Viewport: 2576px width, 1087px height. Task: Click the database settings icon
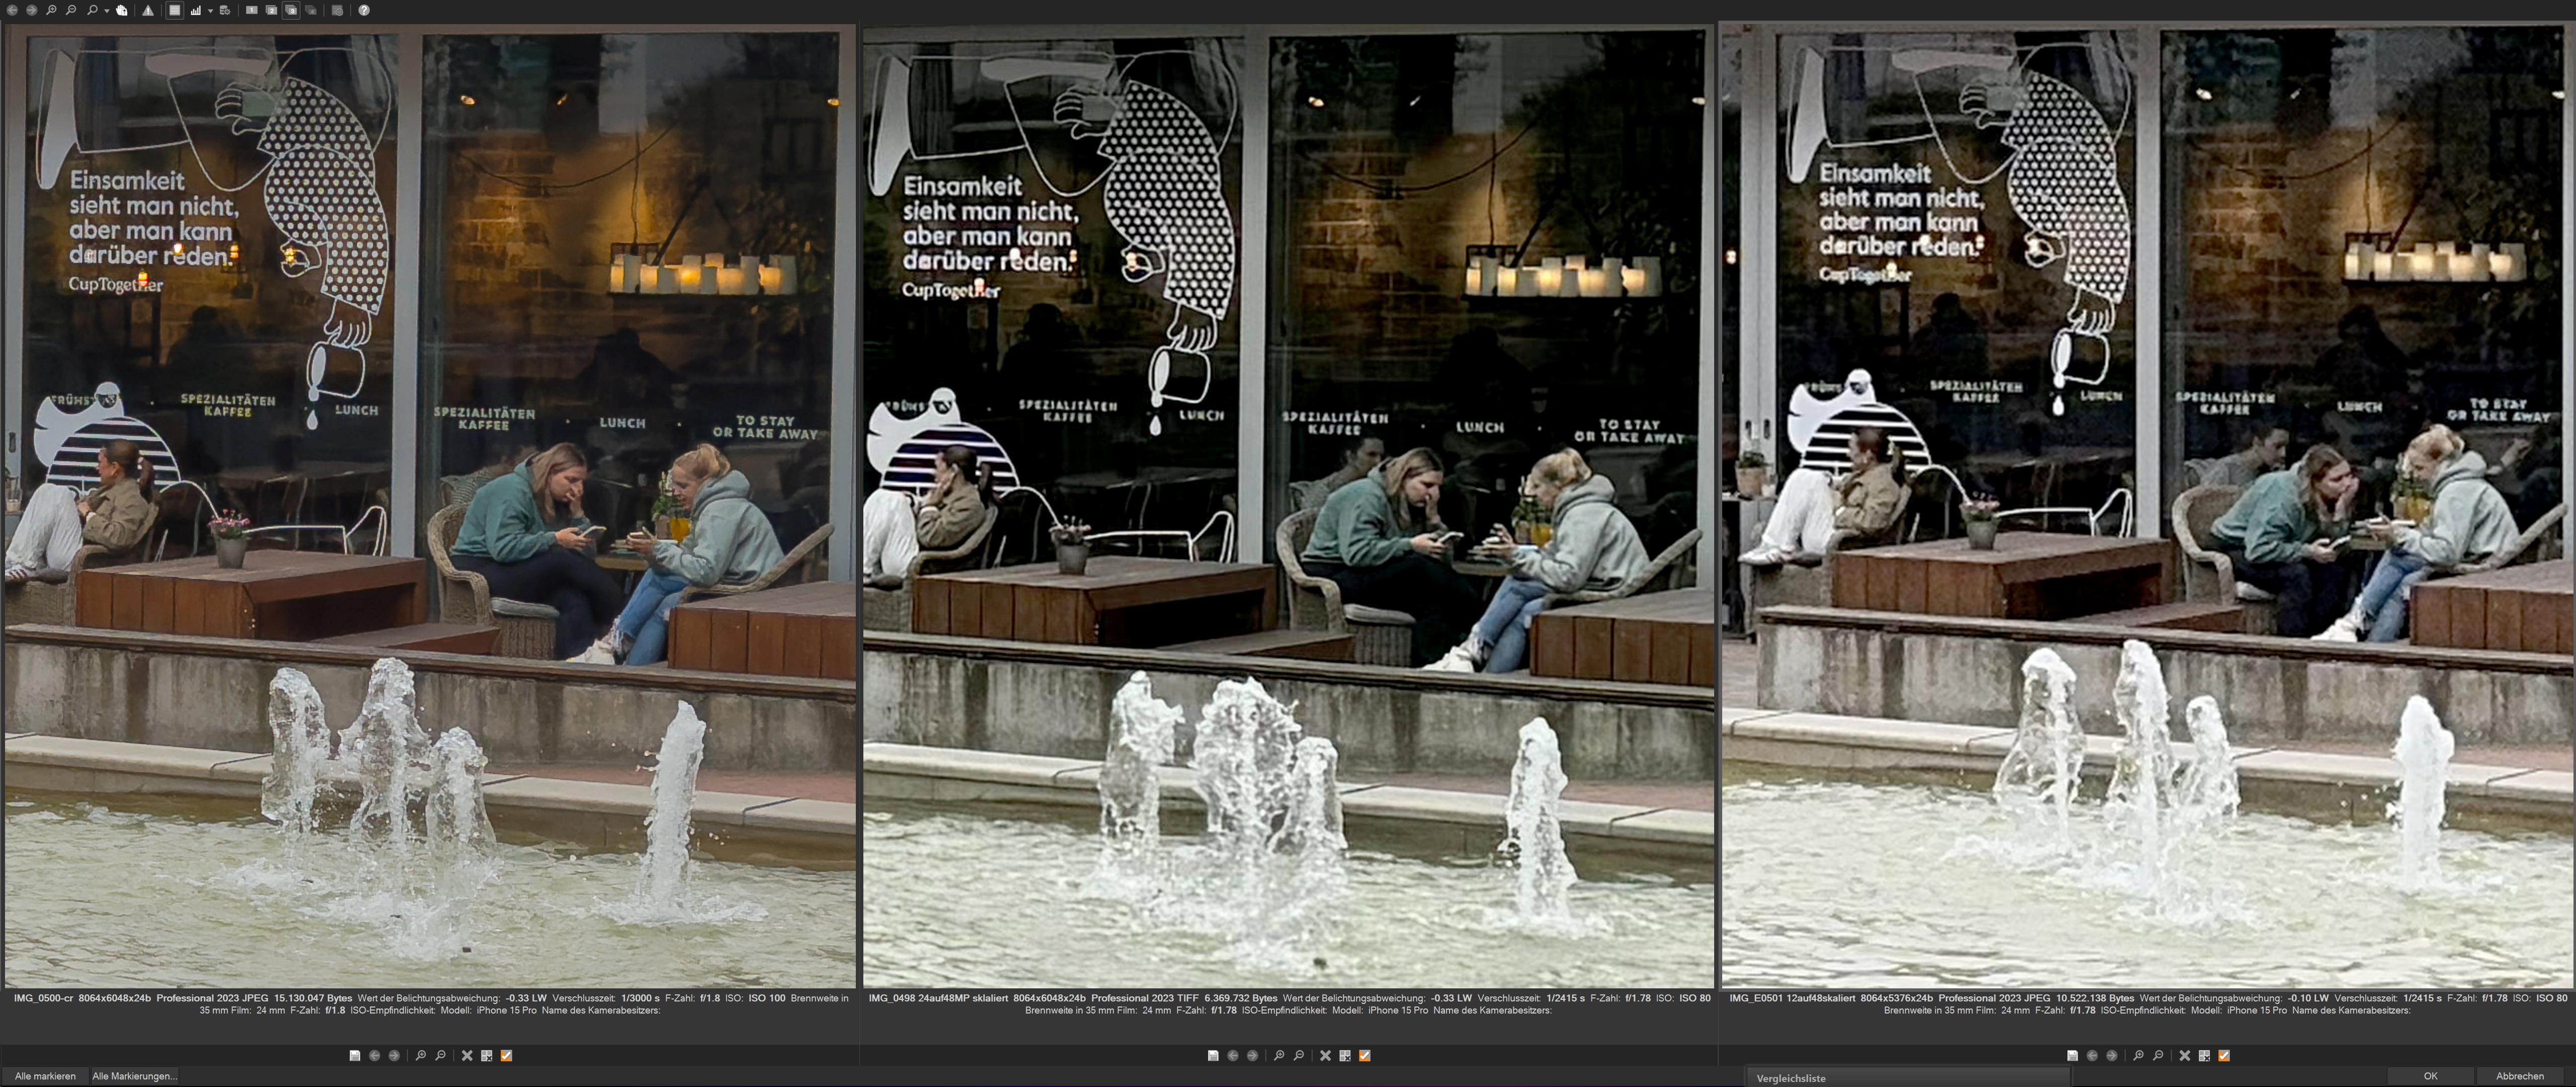tap(225, 10)
